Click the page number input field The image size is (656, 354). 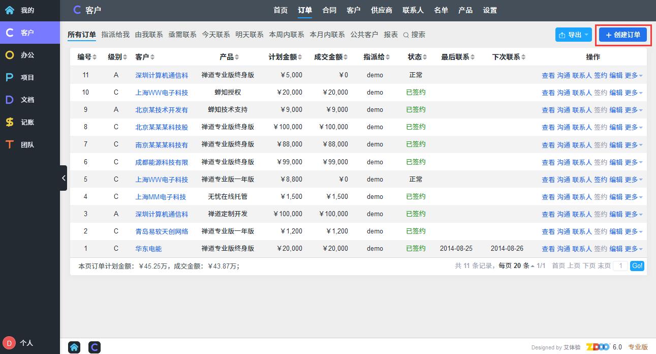pos(620,266)
